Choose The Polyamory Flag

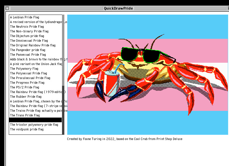[35, 69]
